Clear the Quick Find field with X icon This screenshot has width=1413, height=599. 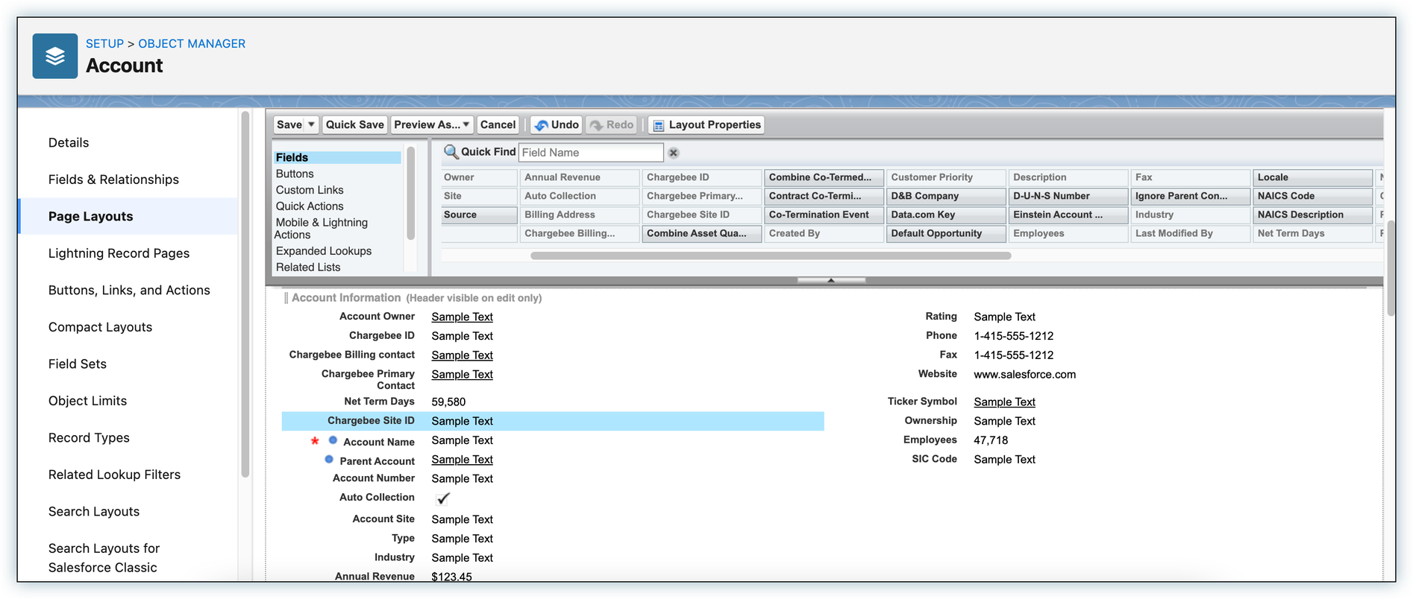click(673, 153)
